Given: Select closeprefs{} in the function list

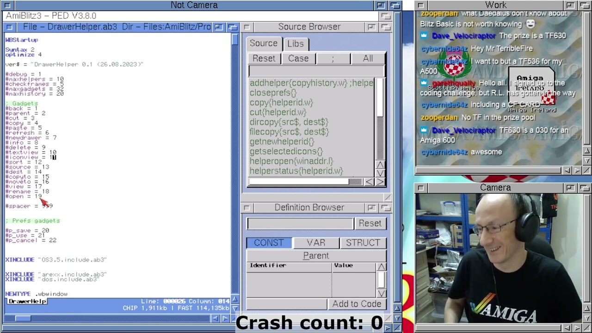Looking at the screenshot, I should pos(273,93).
